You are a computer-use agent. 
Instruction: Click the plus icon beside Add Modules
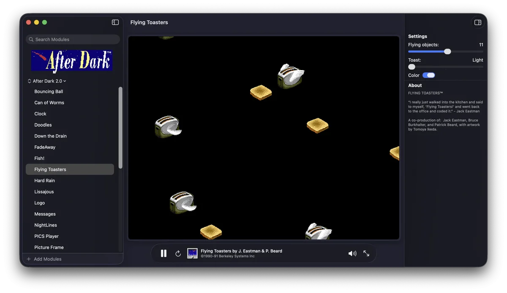29,259
